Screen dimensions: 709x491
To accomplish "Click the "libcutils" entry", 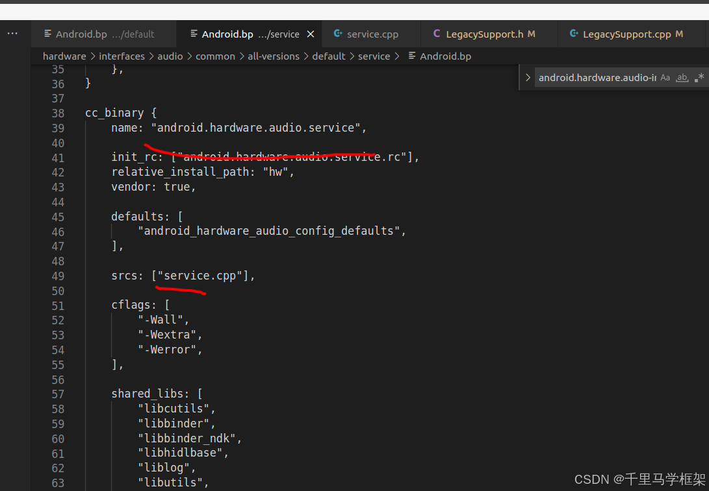I will [x=174, y=409].
